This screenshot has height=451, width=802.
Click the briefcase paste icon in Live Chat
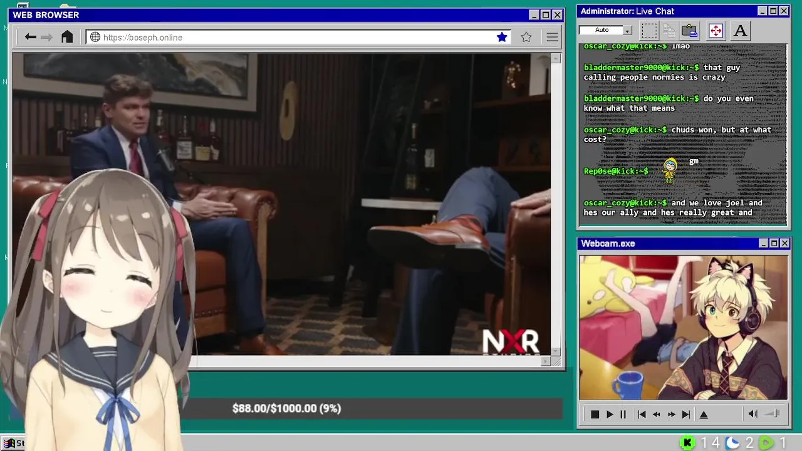click(x=690, y=30)
